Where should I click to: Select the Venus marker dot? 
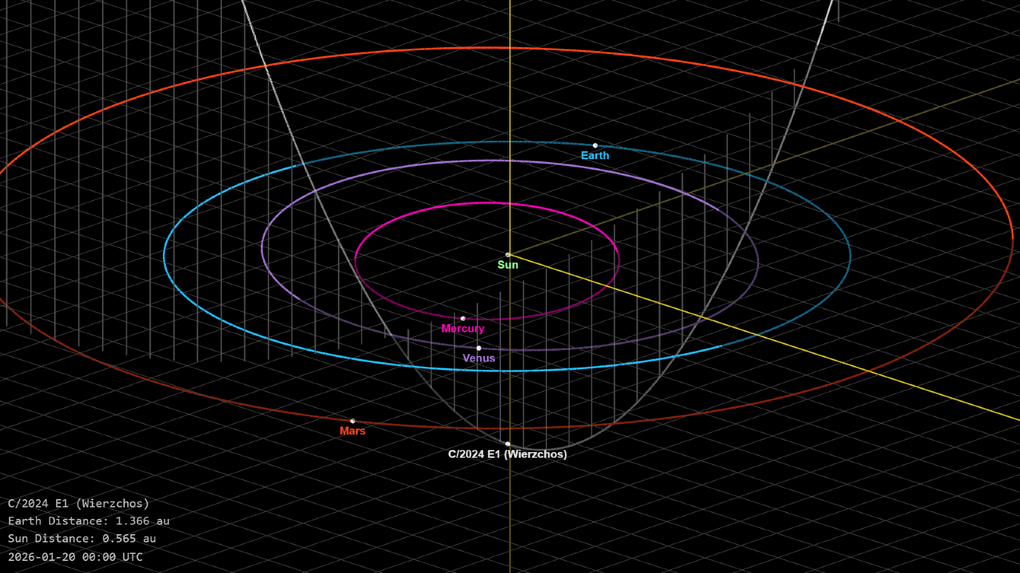tap(478, 348)
